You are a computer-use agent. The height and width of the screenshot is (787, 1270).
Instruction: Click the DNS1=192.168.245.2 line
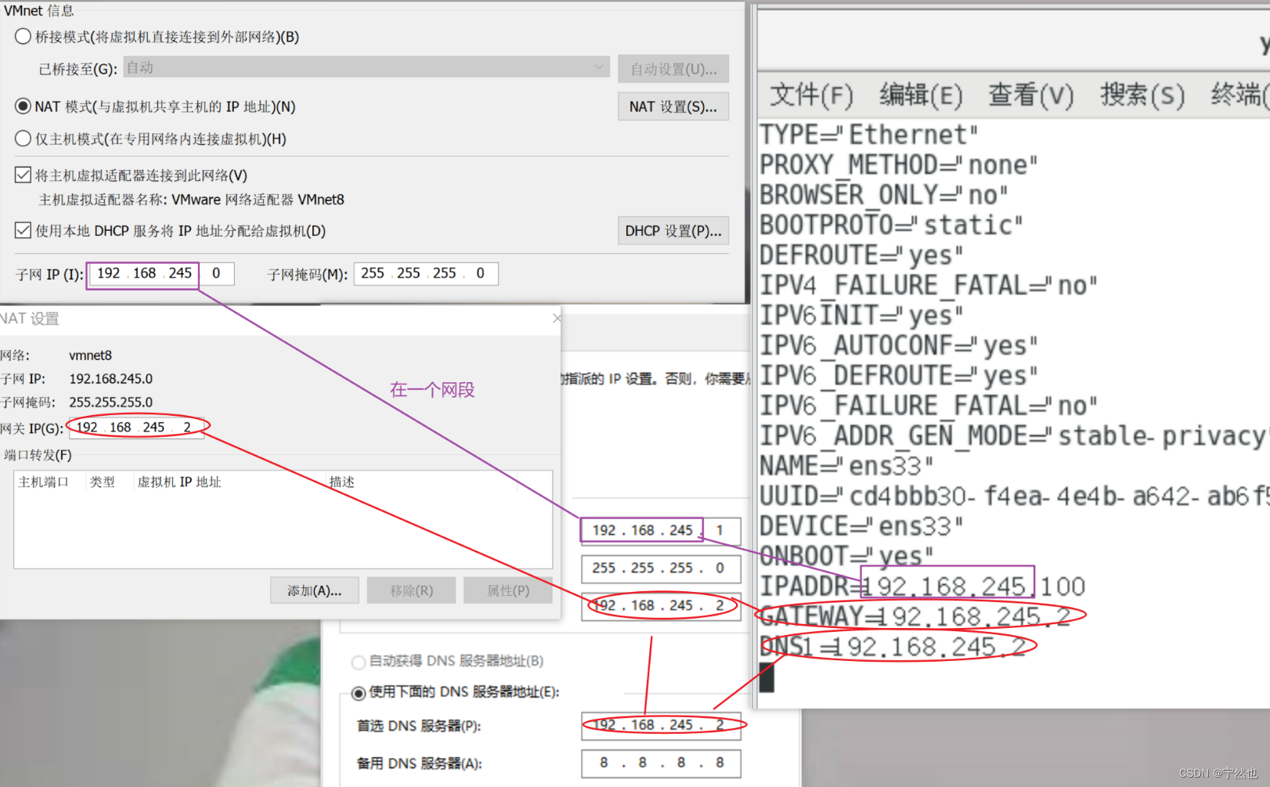893,647
